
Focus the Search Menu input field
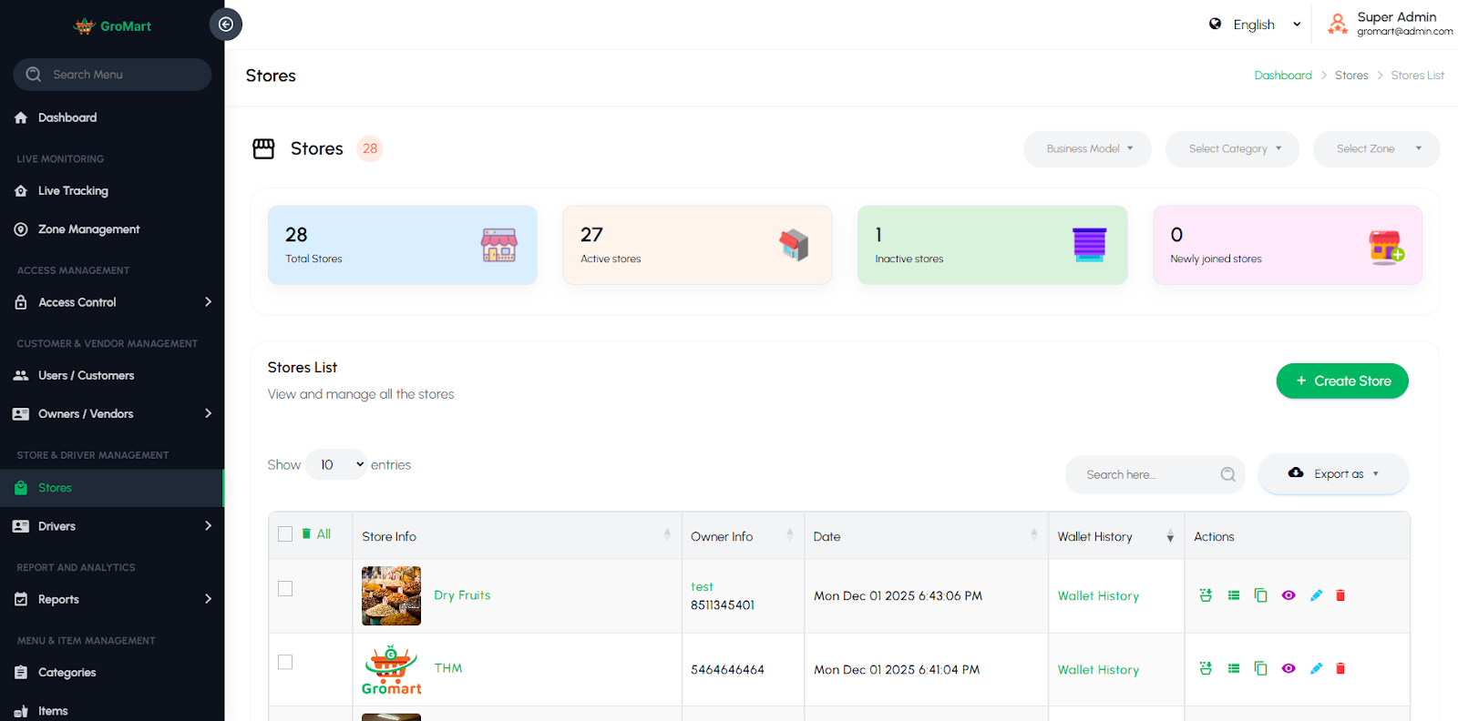click(x=123, y=75)
